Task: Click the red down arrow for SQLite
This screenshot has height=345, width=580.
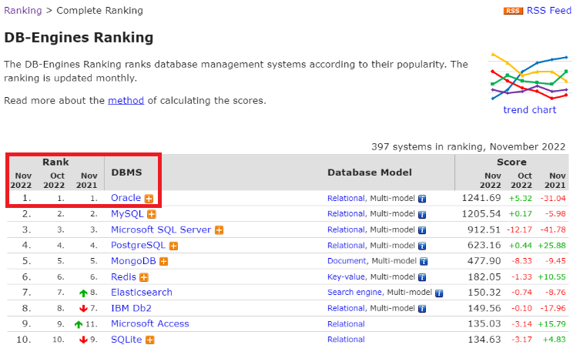Action: (x=83, y=340)
